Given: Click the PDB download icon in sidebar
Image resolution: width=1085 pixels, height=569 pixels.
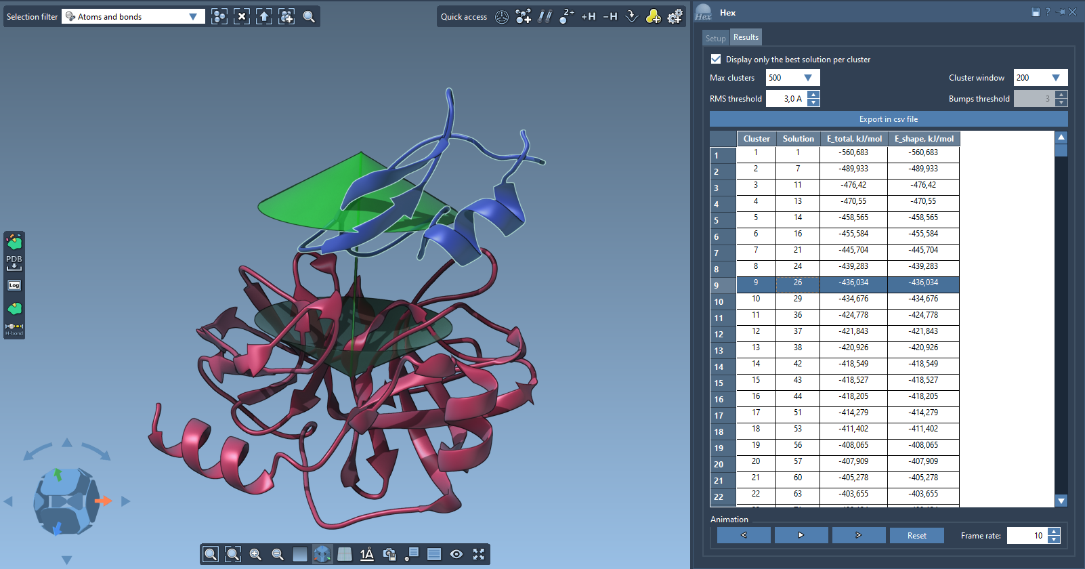Looking at the screenshot, I should [14, 263].
